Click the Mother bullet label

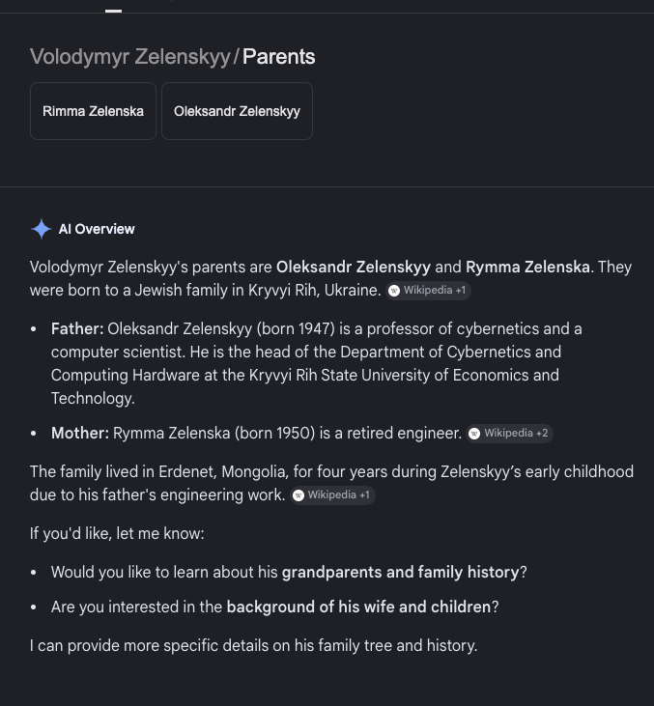click(x=80, y=433)
